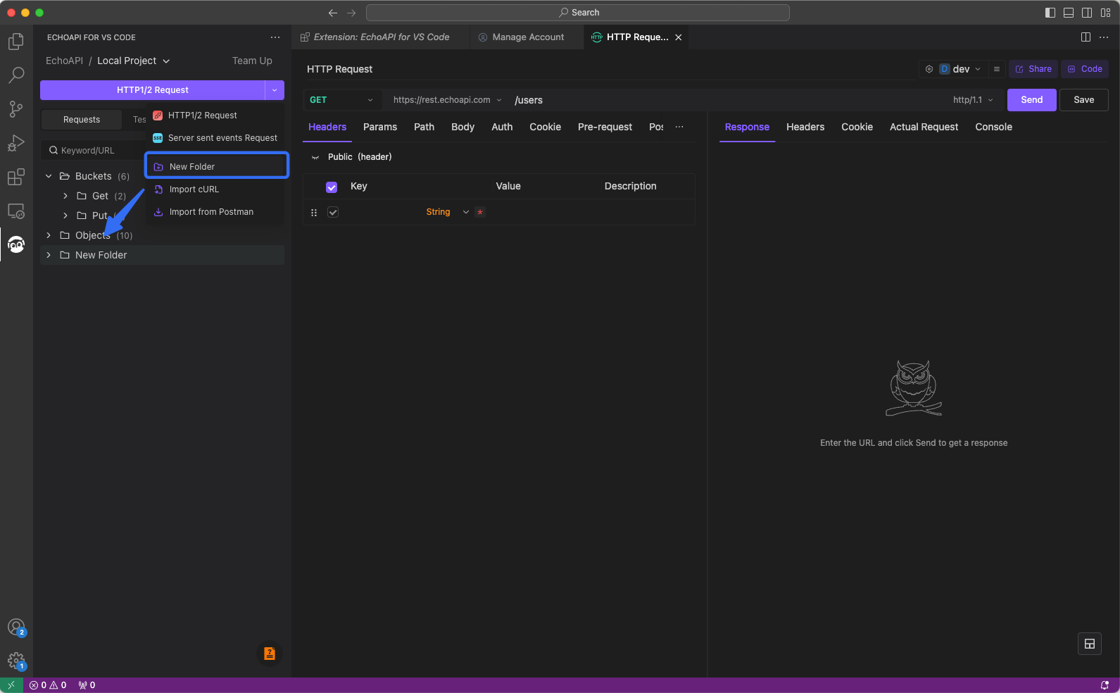Screen dimensions: 1120x693
Task: Open the dev environment dropdown
Action: tap(960, 69)
